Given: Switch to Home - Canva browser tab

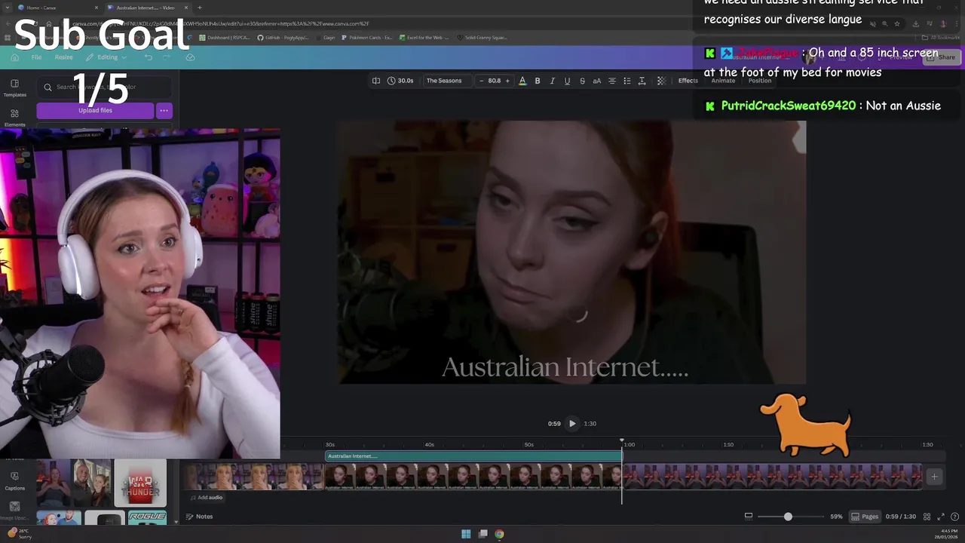Looking at the screenshot, I should click(x=57, y=8).
